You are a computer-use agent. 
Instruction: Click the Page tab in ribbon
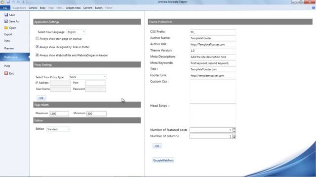click(x=51, y=8)
